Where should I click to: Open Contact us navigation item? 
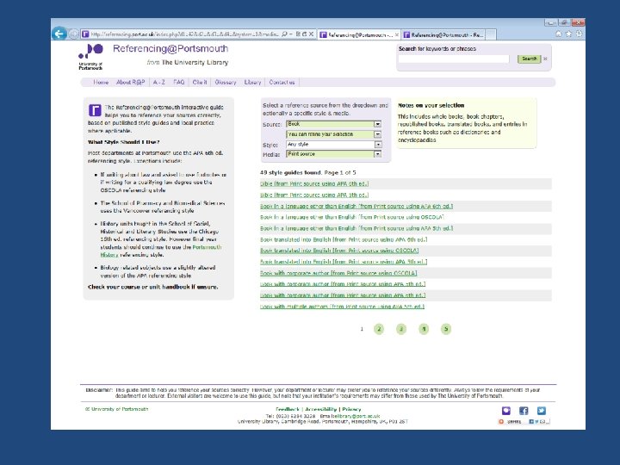[282, 83]
